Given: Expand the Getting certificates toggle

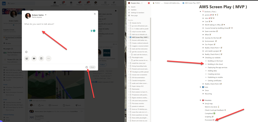Looking at the screenshot, I should click(x=206, y=81).
